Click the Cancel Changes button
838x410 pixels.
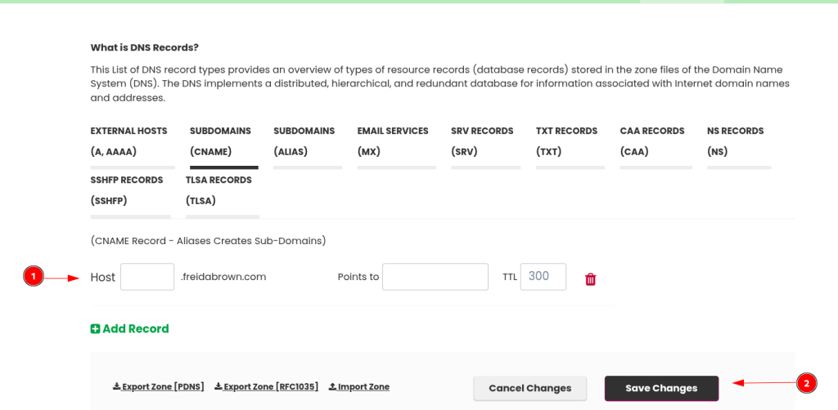(x=530, y=388)
